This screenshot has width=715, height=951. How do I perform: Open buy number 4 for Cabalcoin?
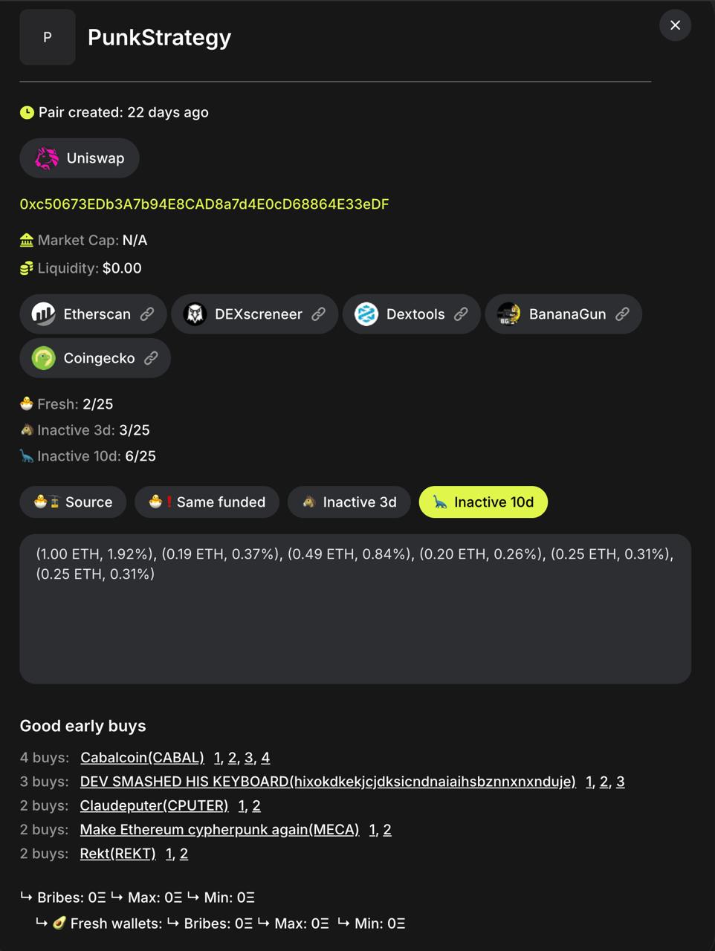265,758
